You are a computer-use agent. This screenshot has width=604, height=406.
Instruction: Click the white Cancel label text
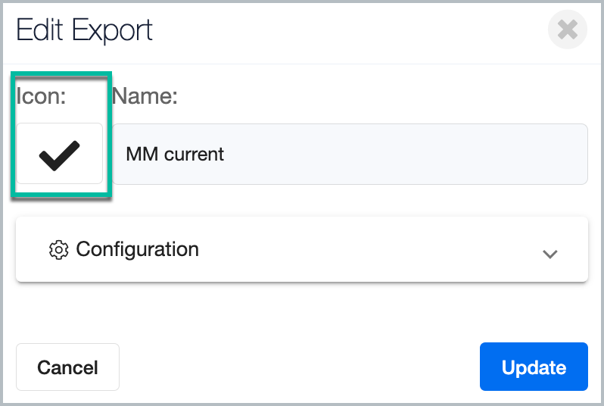click(68, 367)
